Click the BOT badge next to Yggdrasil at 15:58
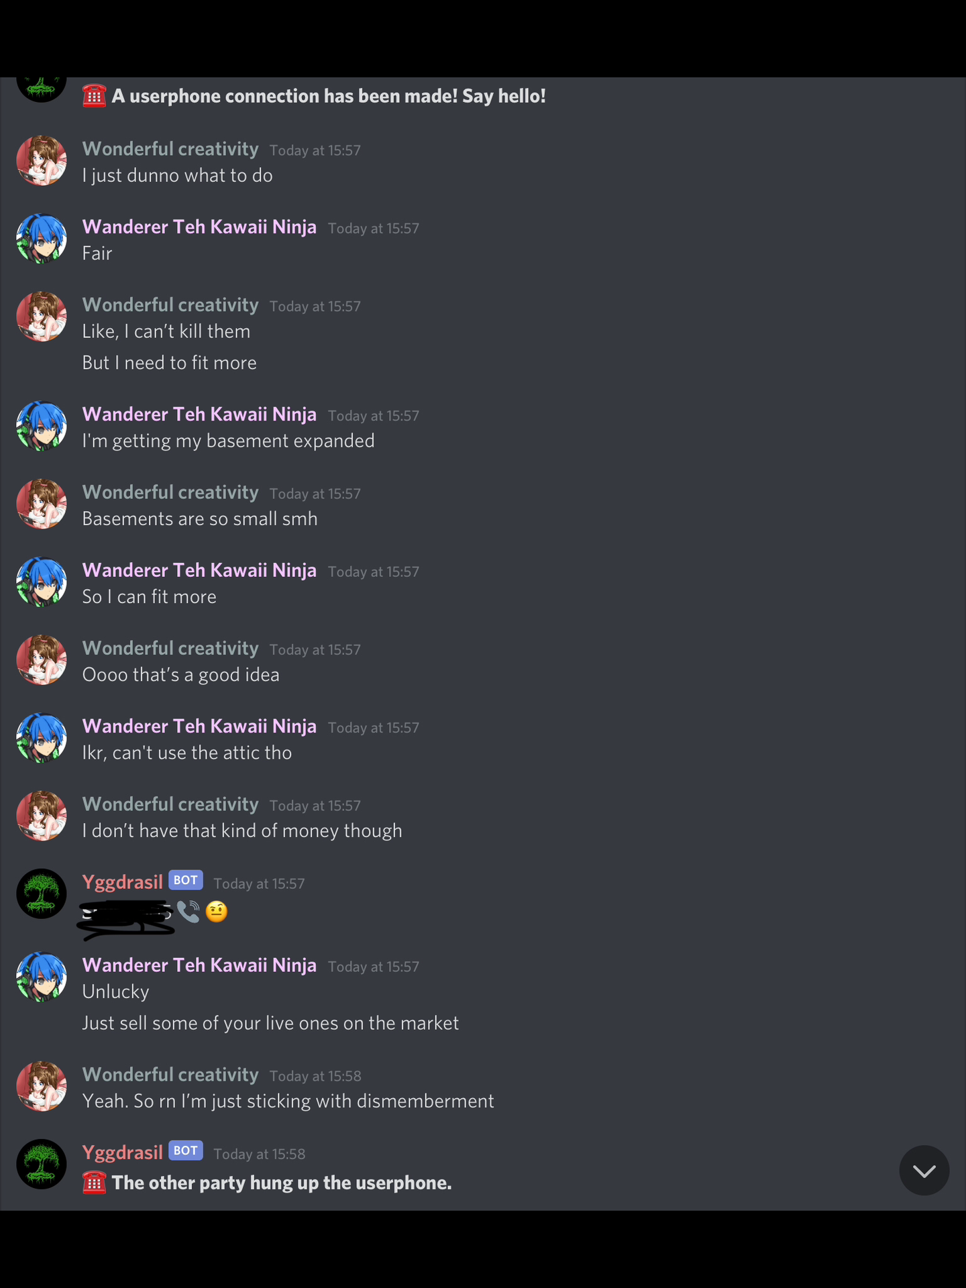The width and height of the screenshot is (966, 1288). [x=186, y=1150]
